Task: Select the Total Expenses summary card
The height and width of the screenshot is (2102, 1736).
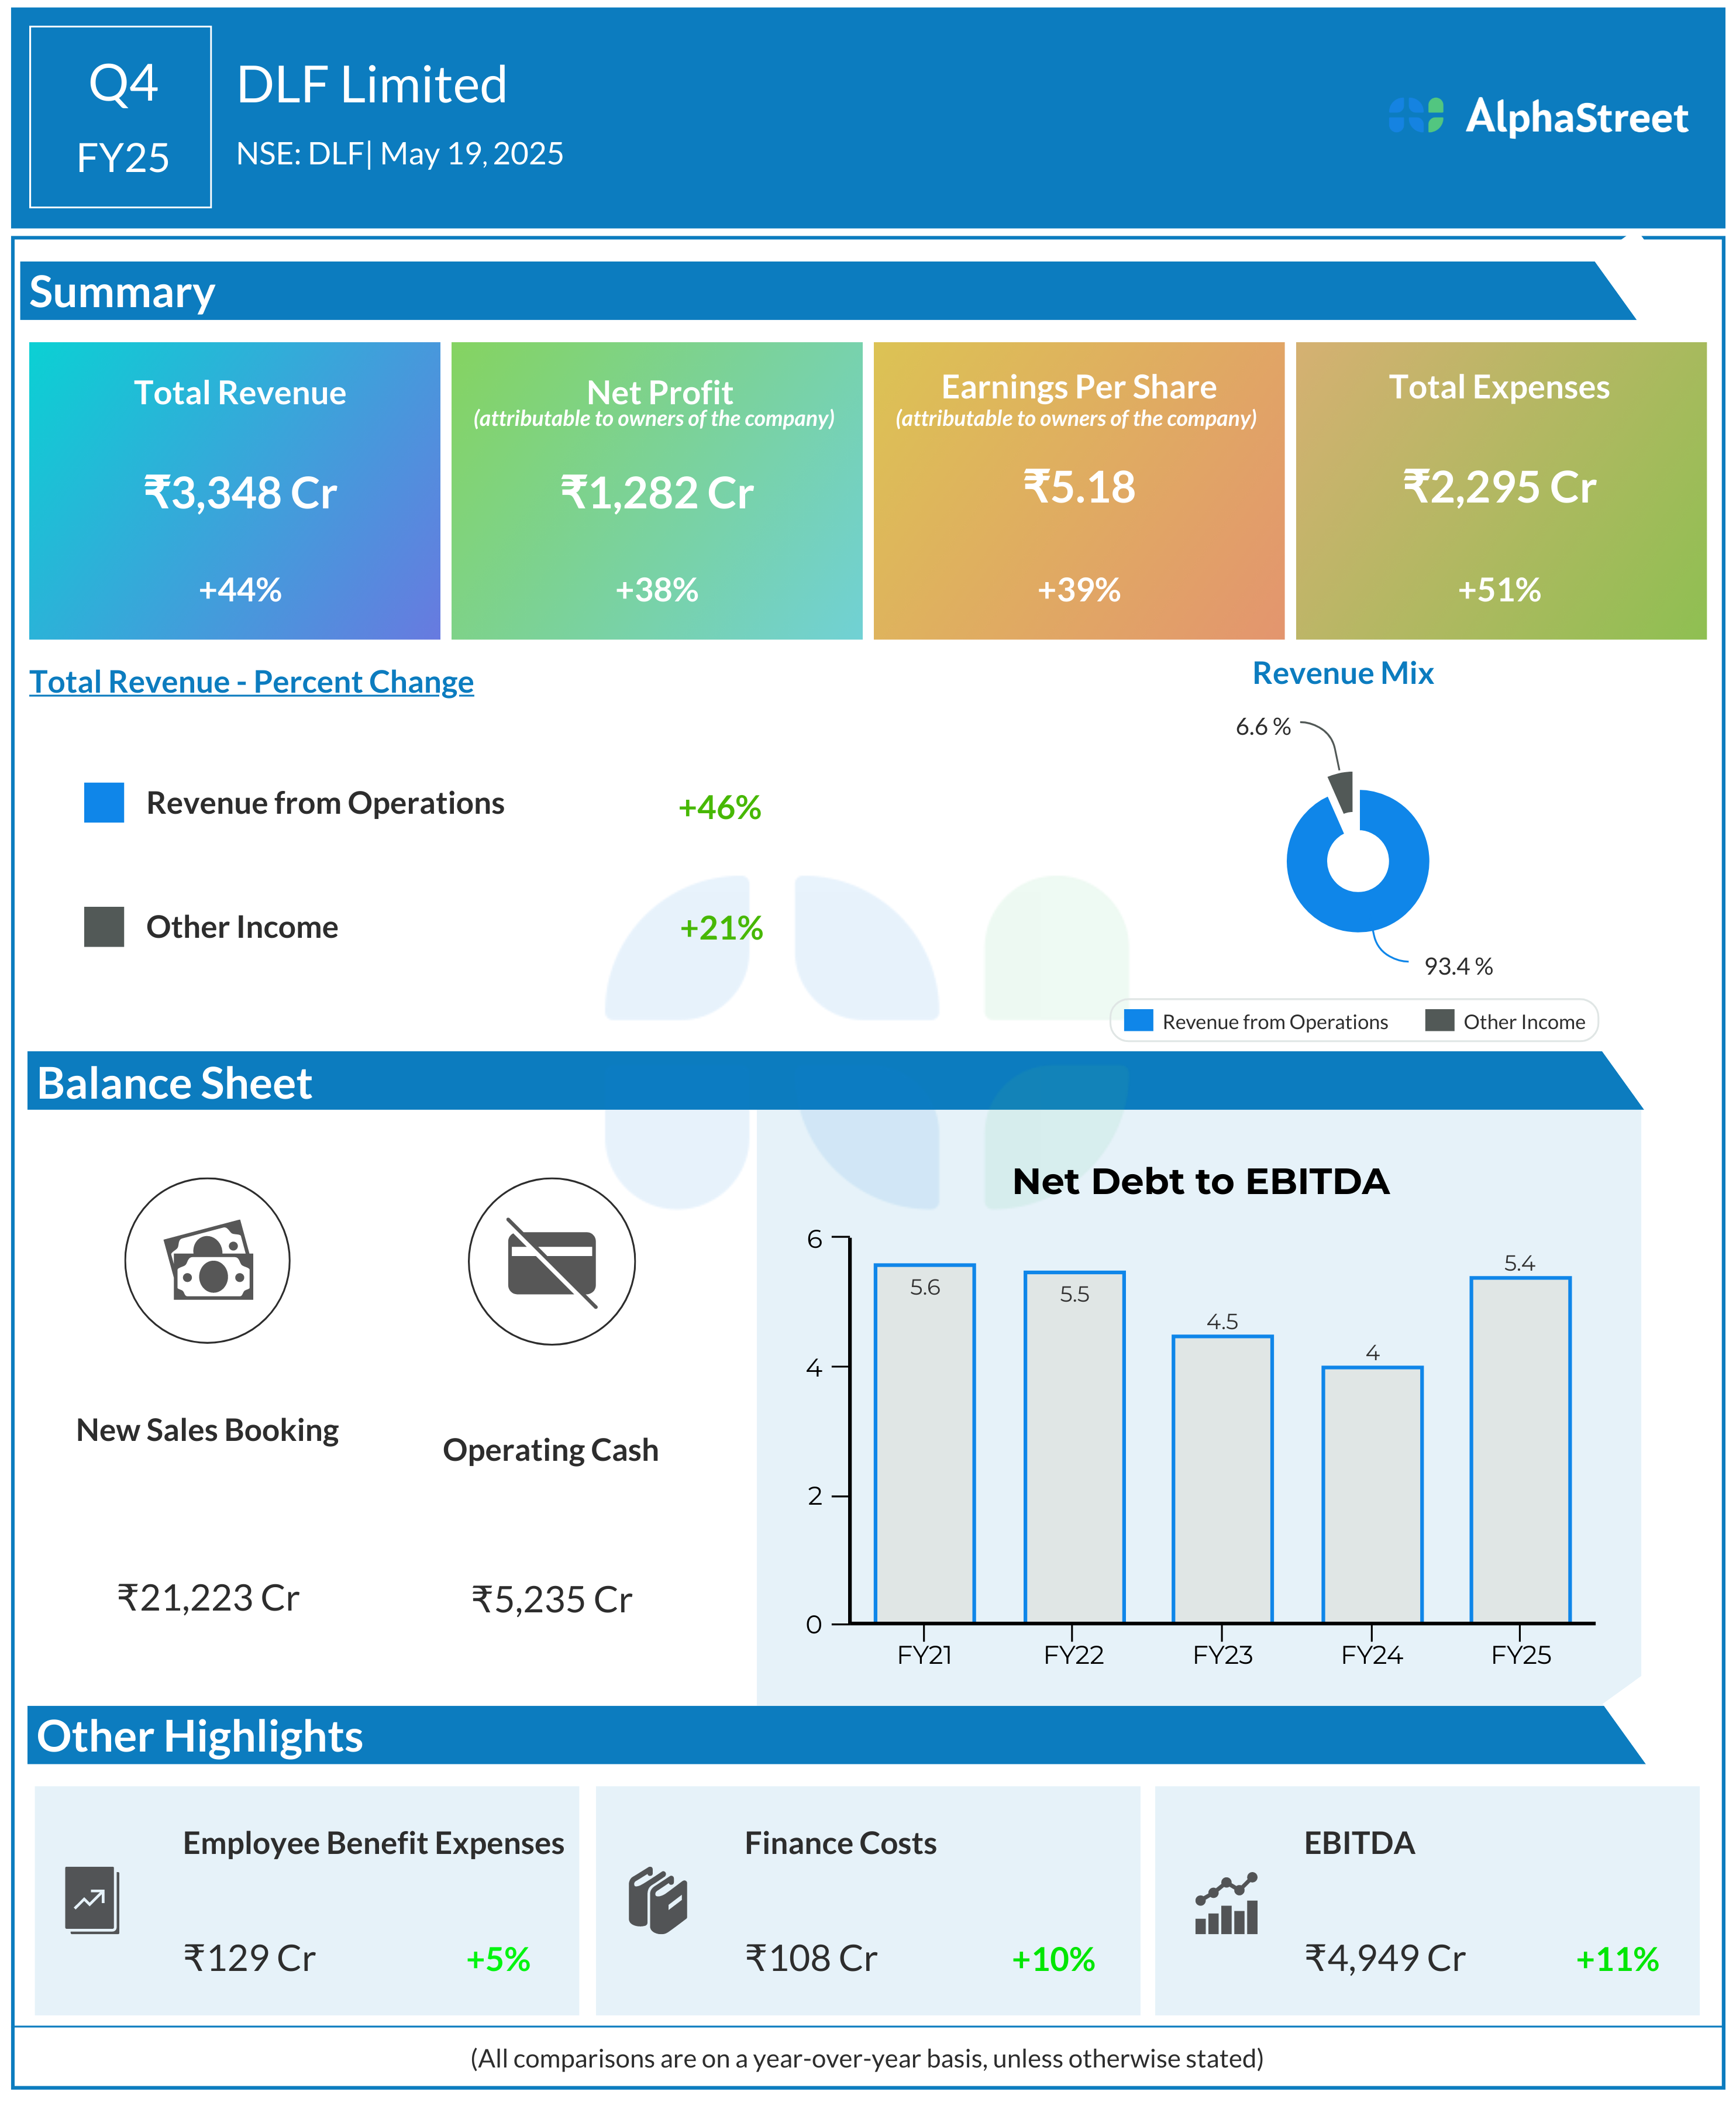Action: click(1500, 490)
